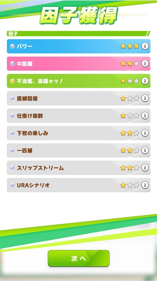Click the orange orb beside 不沈艦、抜錨ォッ！

coord(12,81)
